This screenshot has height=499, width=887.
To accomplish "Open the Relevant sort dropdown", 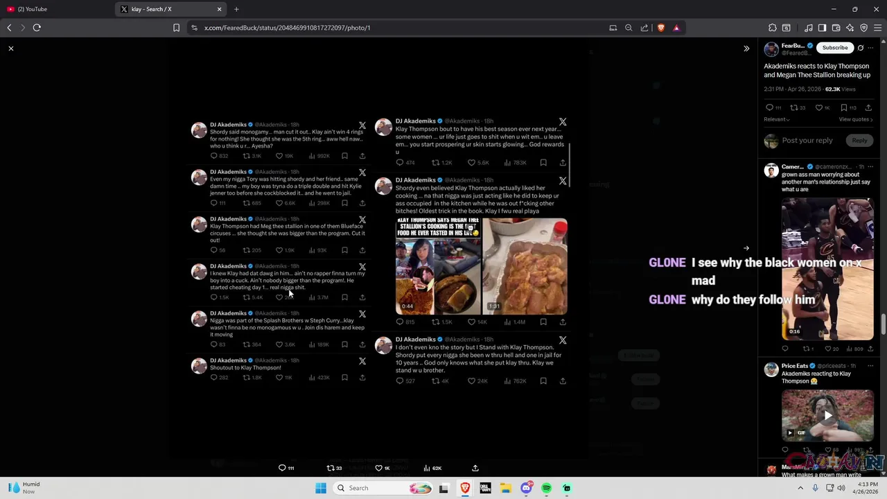I will 777,119.
